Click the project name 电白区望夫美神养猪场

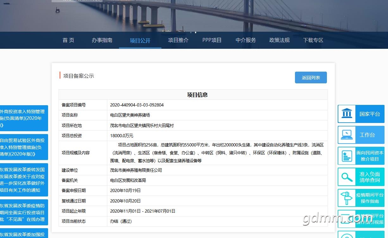pyautogui.click(x=130, y=115)
